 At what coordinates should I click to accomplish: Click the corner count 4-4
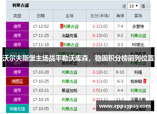pos(120,90)
